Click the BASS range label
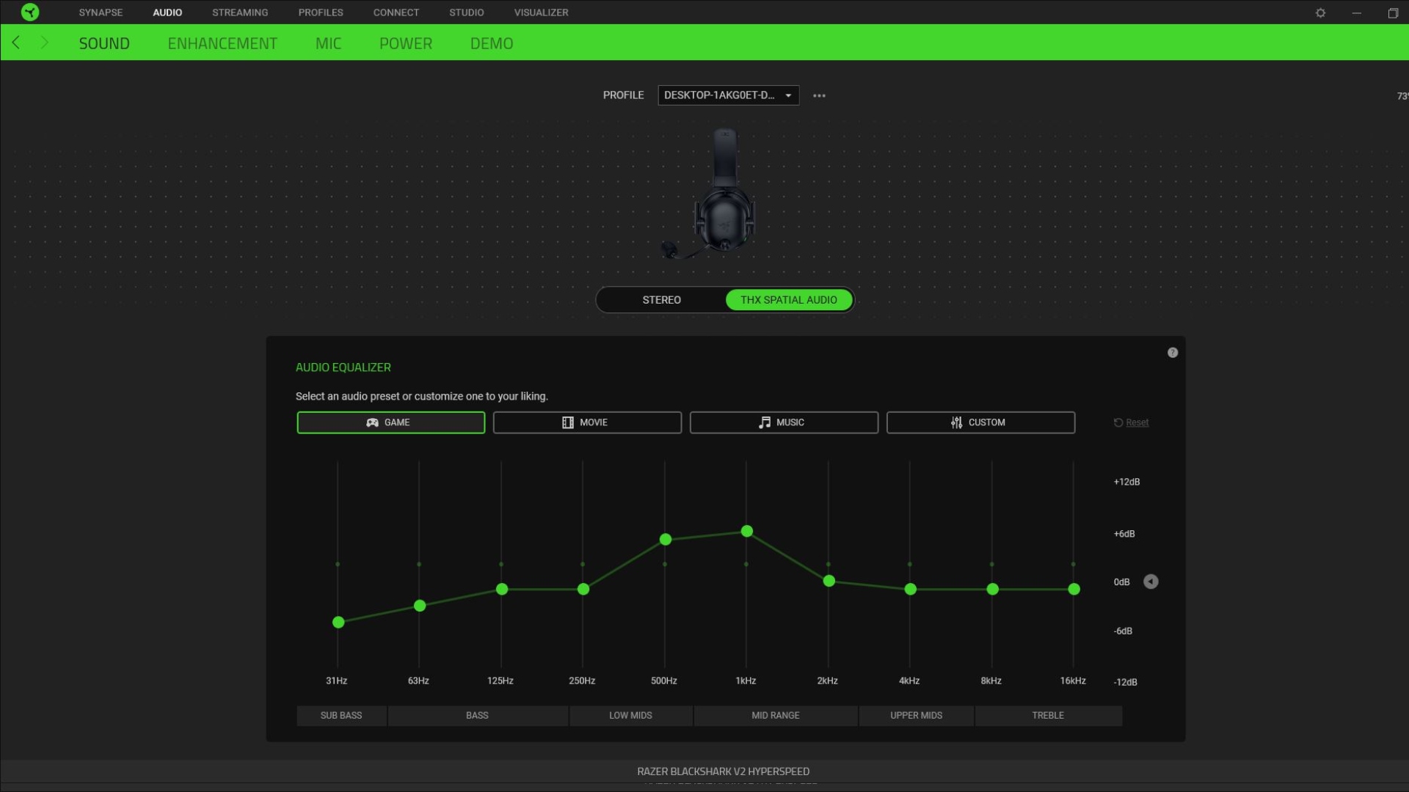The height and width of the screenshot is (792, 1409). pos(478,716)
